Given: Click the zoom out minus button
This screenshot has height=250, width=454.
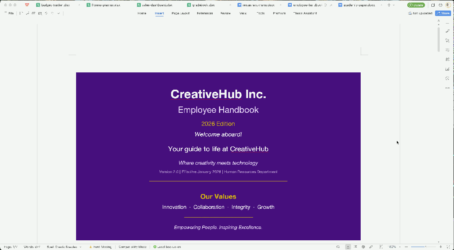Looking at the screenshot, I should (x=406, y=247).
